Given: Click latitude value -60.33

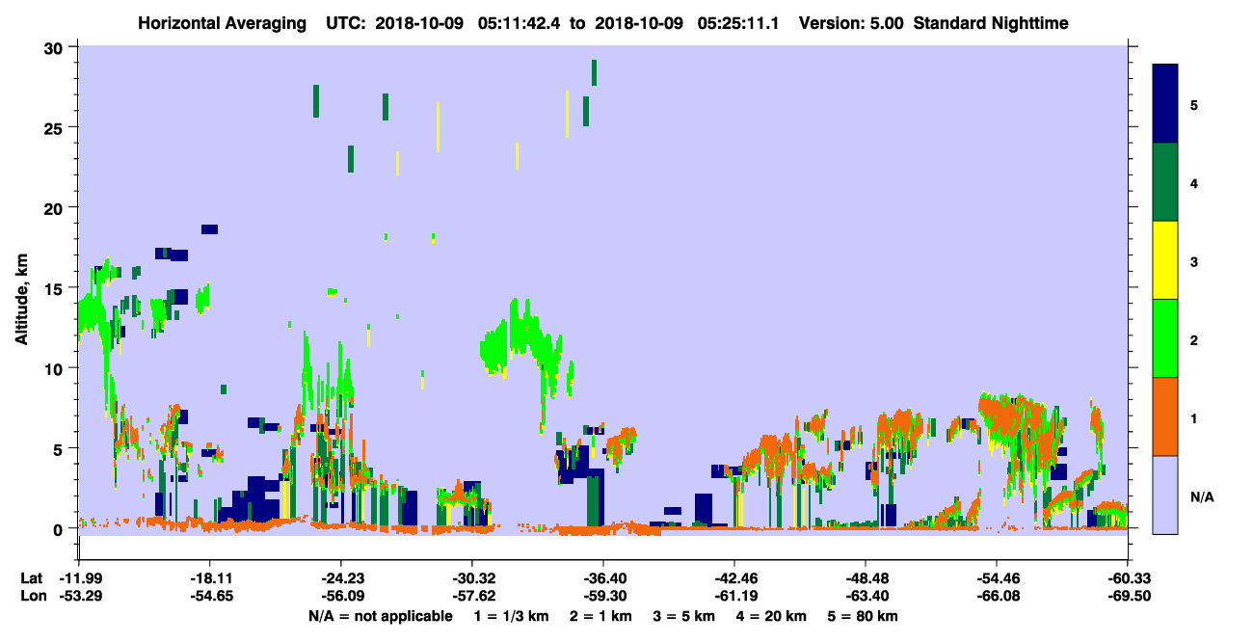Looking at the screenshot, I should pos(1128,578).
